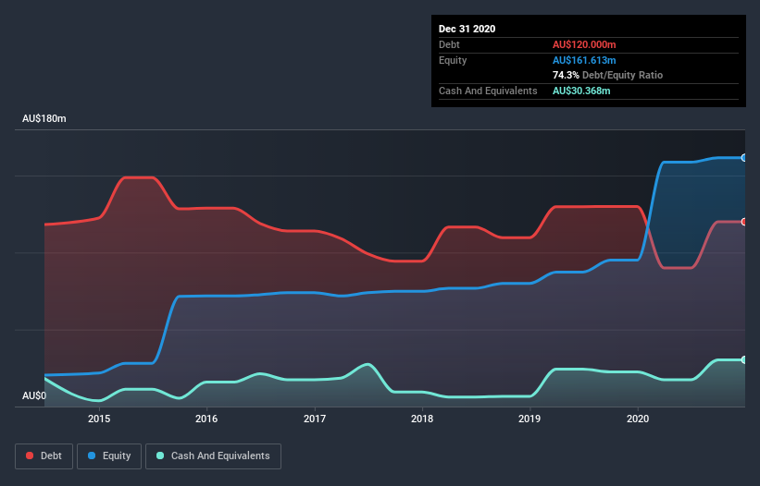Toggle the Equity series legend button

(x=109, y=456)
